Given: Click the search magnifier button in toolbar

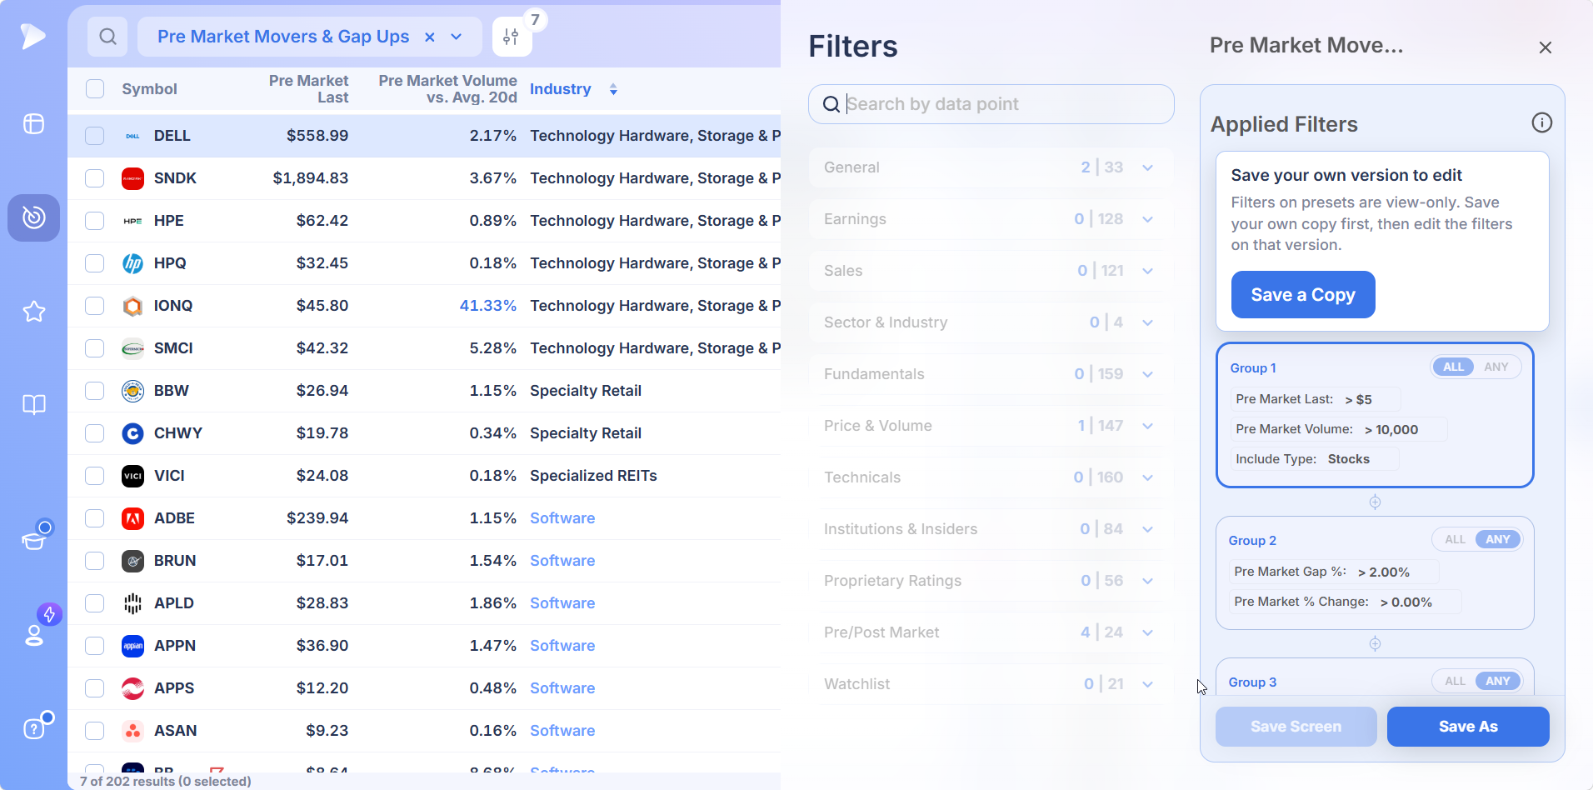Looking at the screenshot, I should tap(107, 37).
